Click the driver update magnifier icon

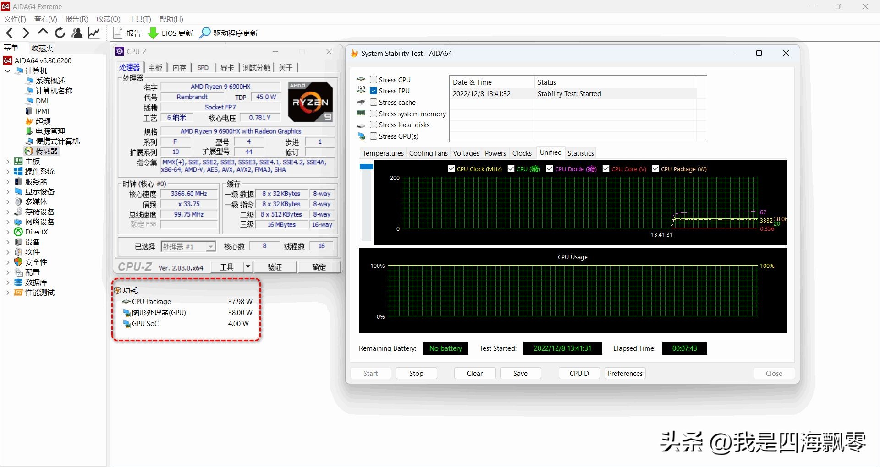(205, 33)
